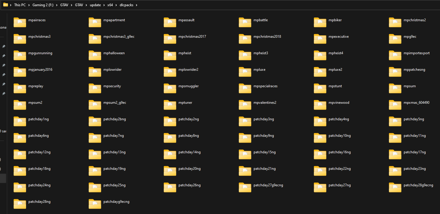The image size is (440, 214).
Task: Select the folder name patchday27g9ecng
Action: (268, 185)
